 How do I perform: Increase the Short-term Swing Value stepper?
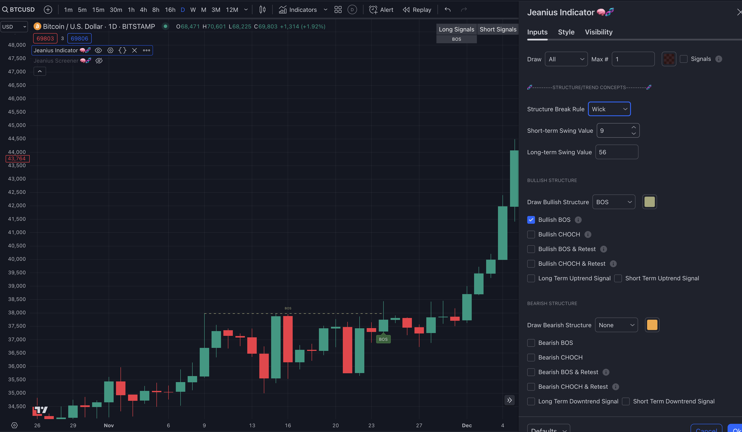[x=633, y=128]
